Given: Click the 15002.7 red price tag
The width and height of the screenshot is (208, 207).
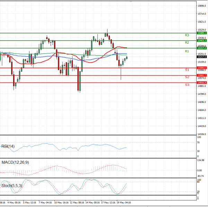Looking at the screenshot, I should (202, 75).
